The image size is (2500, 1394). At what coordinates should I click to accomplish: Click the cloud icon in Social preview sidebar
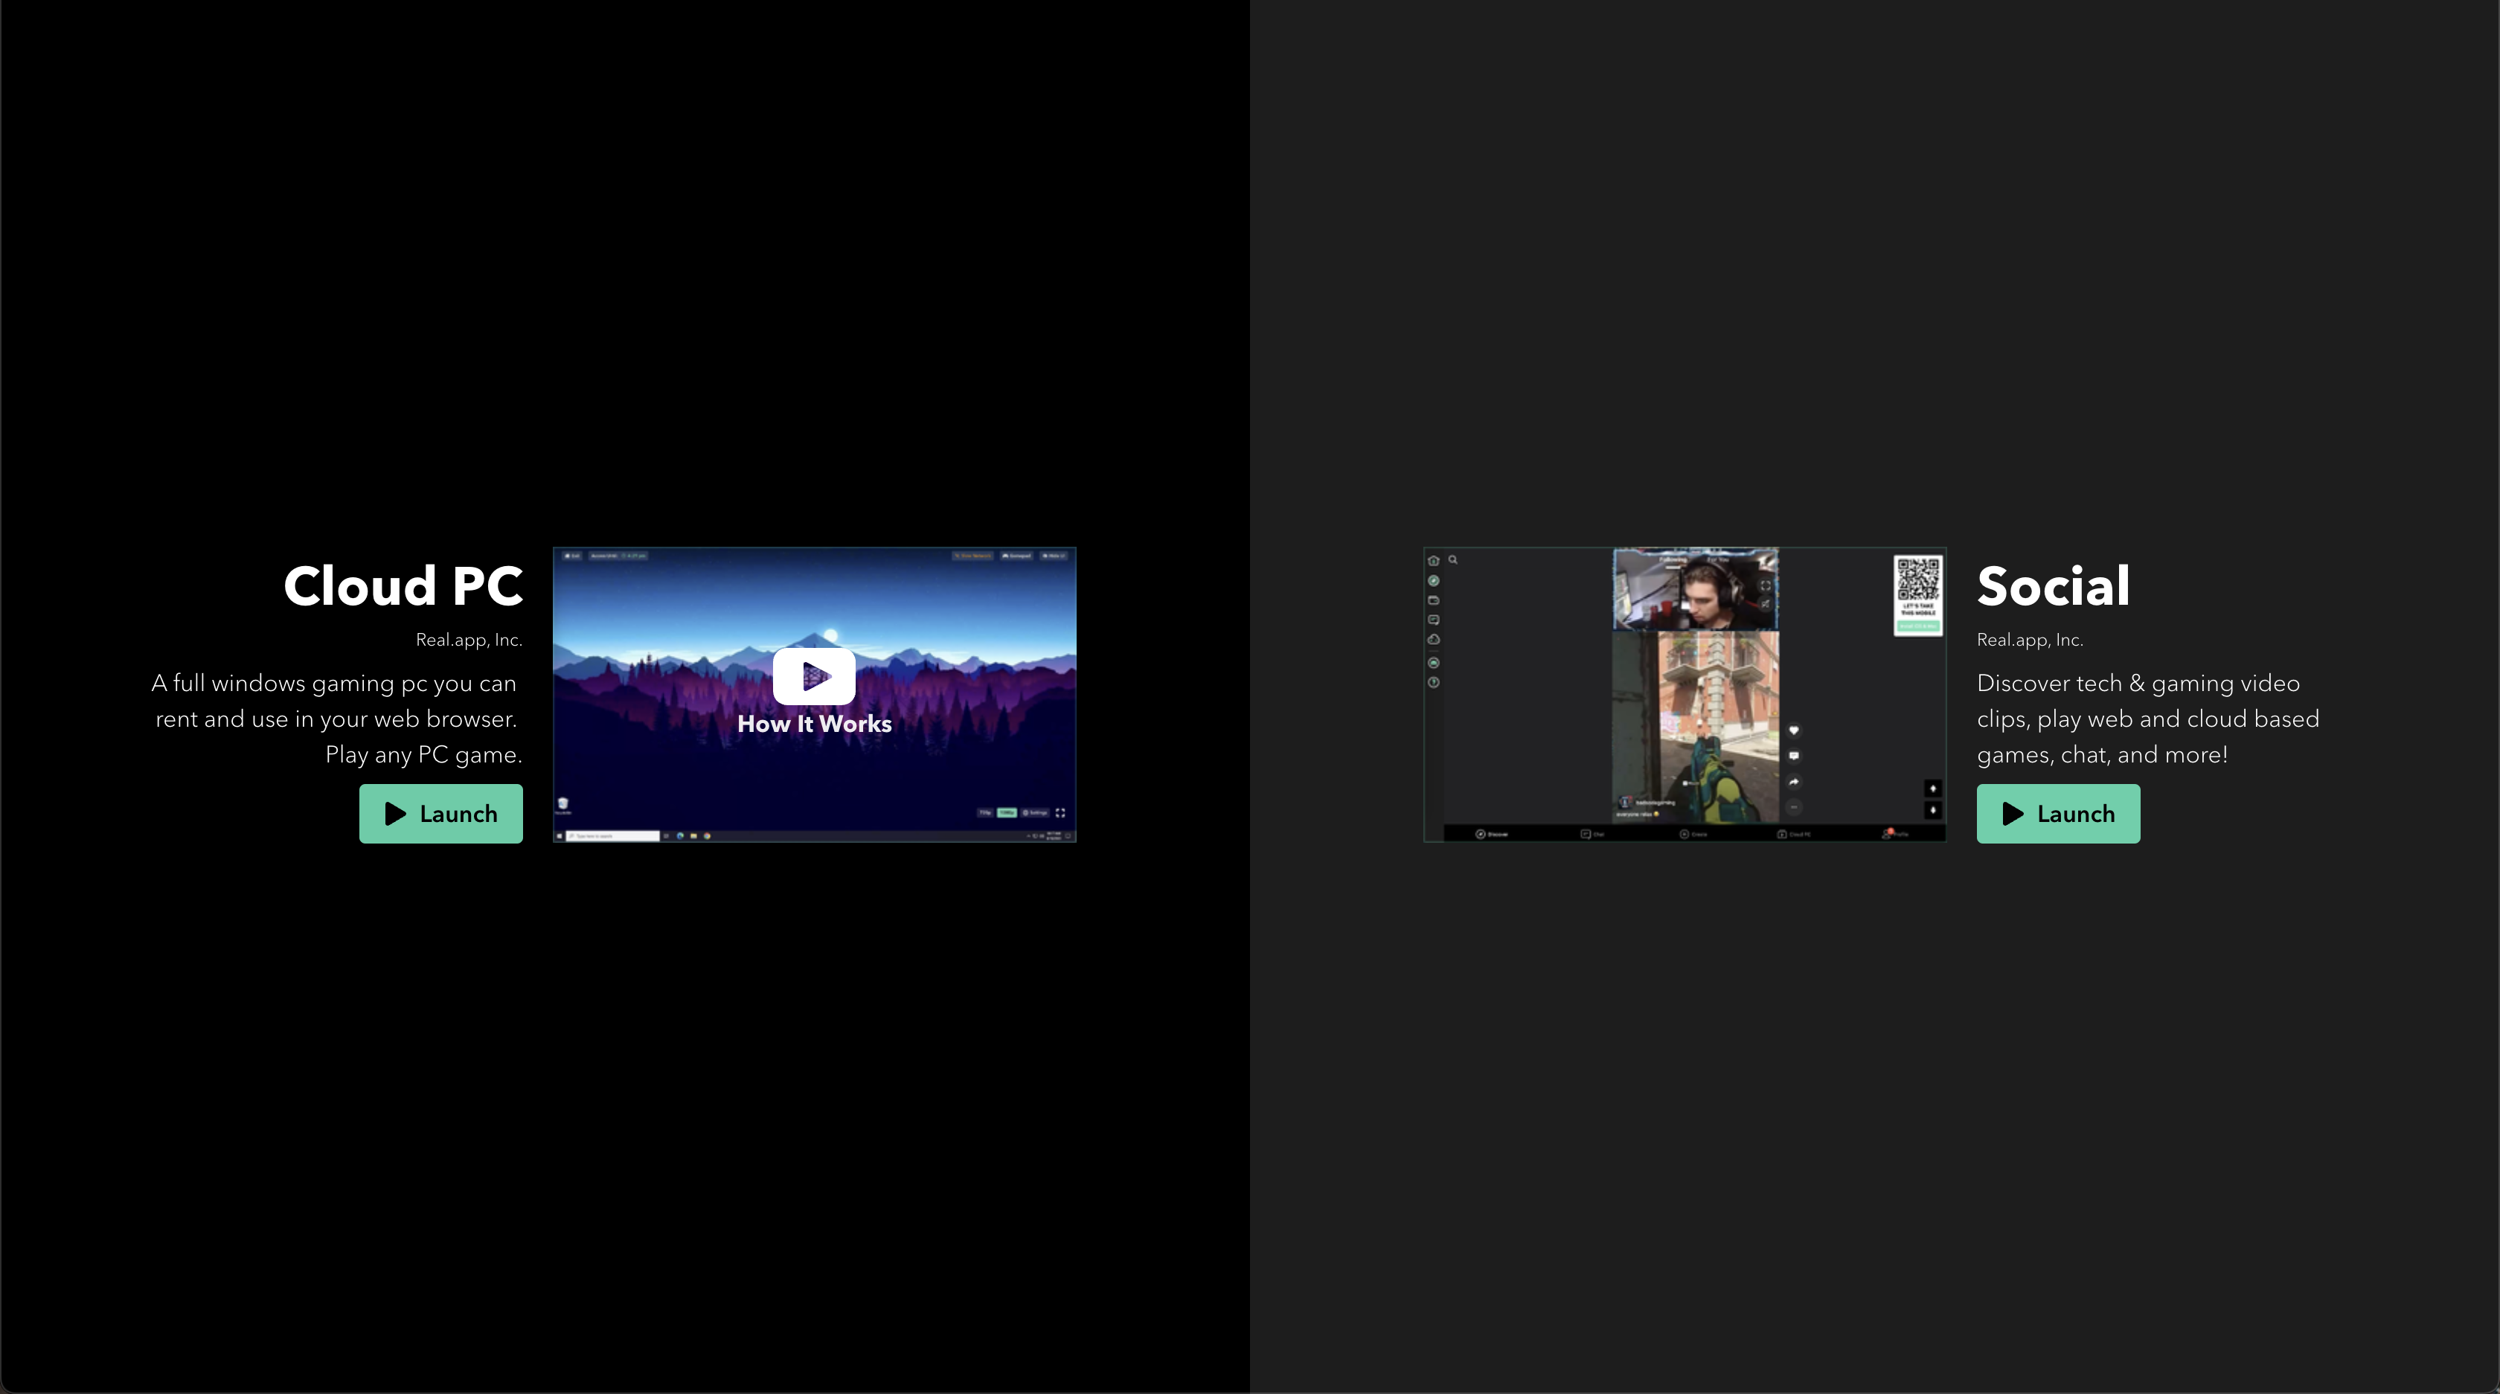1434,639
